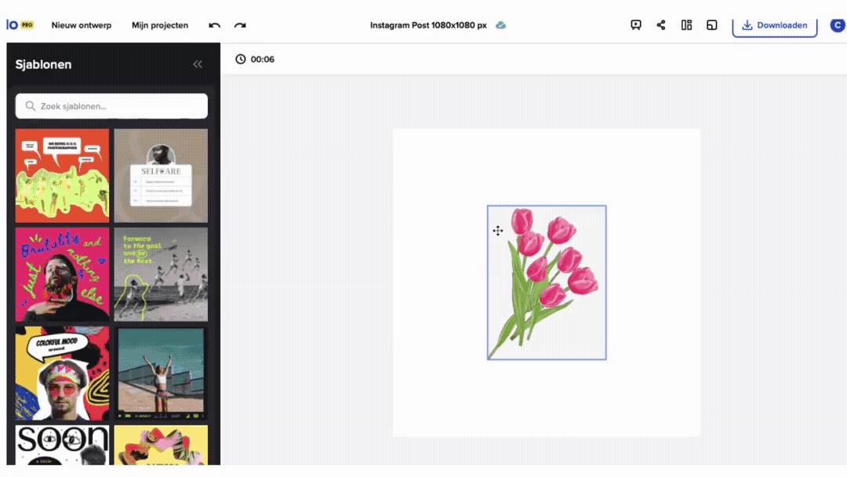The width and height of the screenshot is (847, 477).
Task: Select the SELFCARE template
Action: pos(161,176)
